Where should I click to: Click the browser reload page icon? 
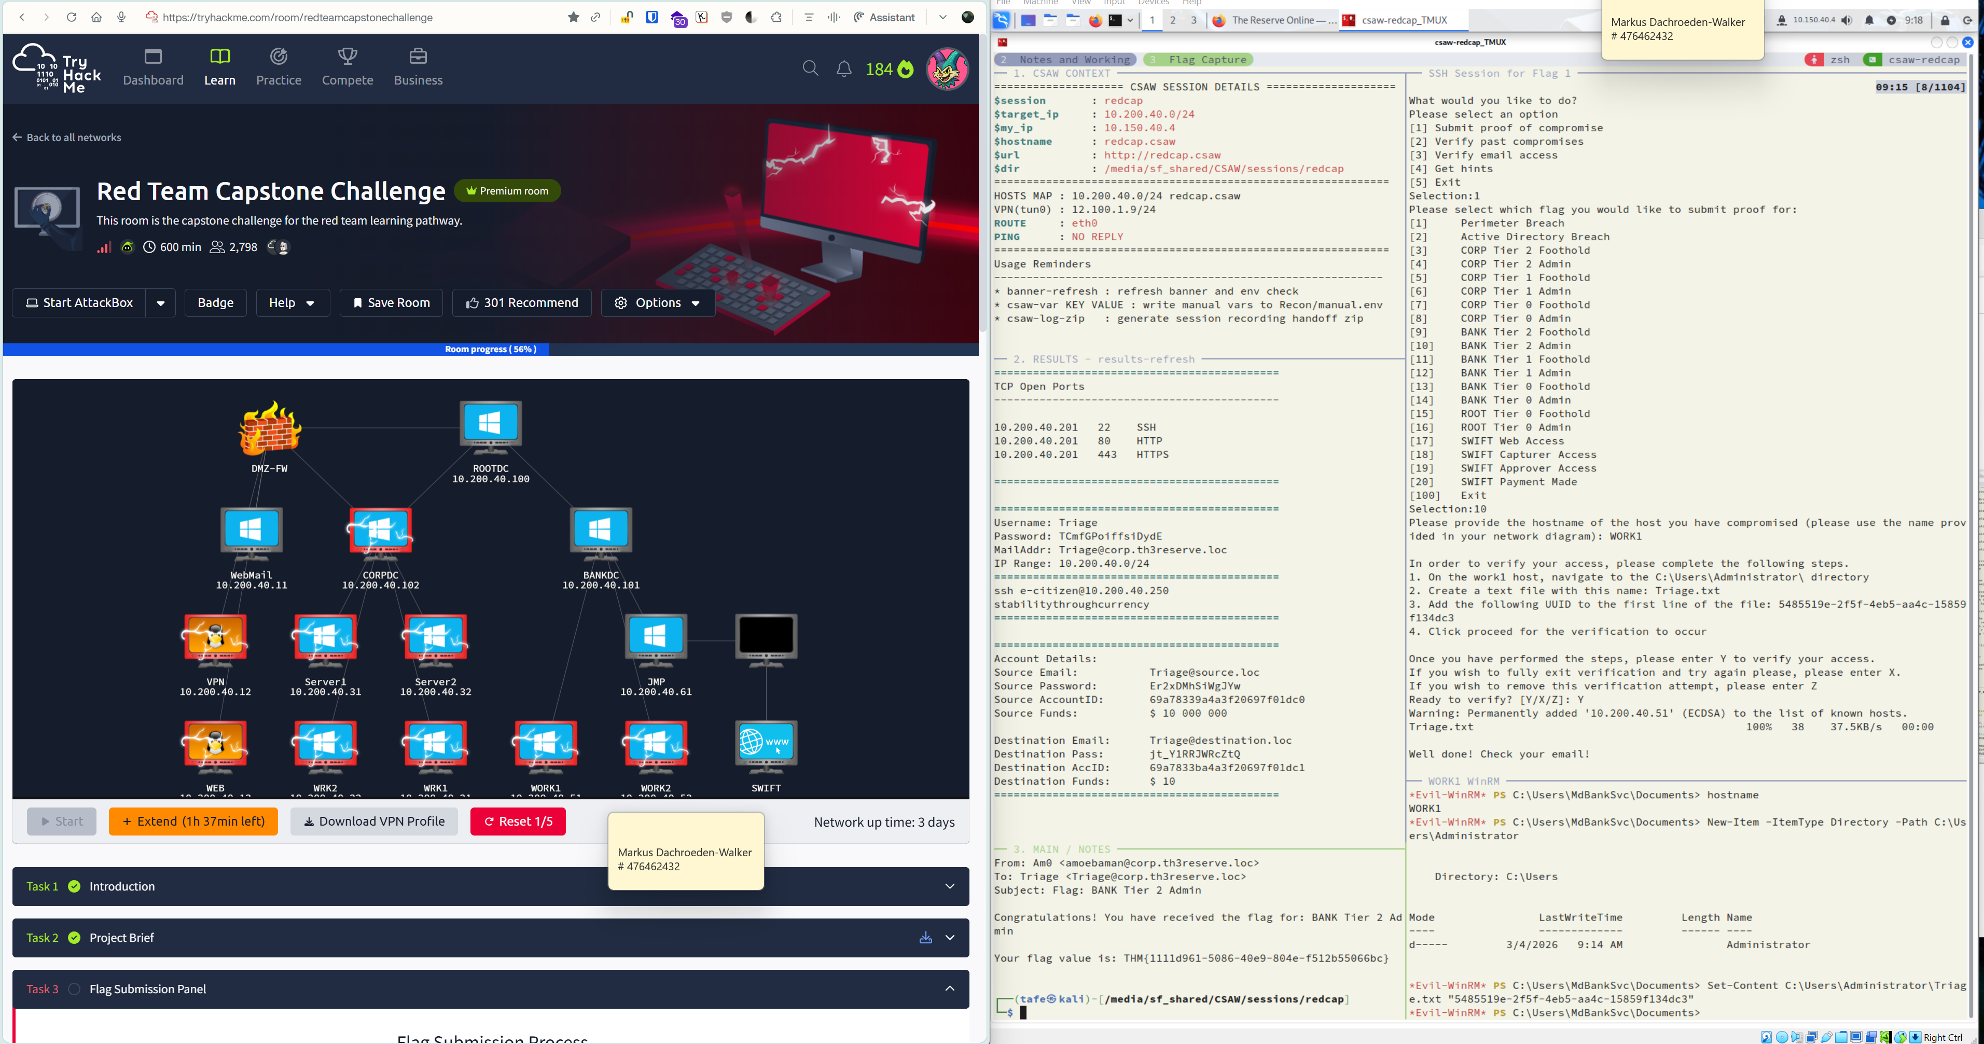coord(71,17)
